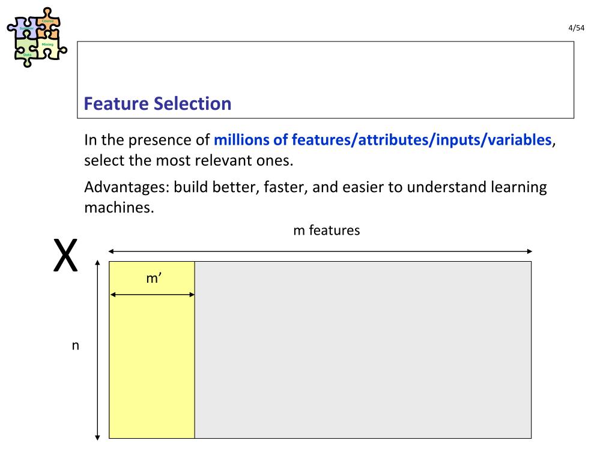Click the select most relevant ones line
This screenshot has width=615, height=461.
tap(189, 160)
